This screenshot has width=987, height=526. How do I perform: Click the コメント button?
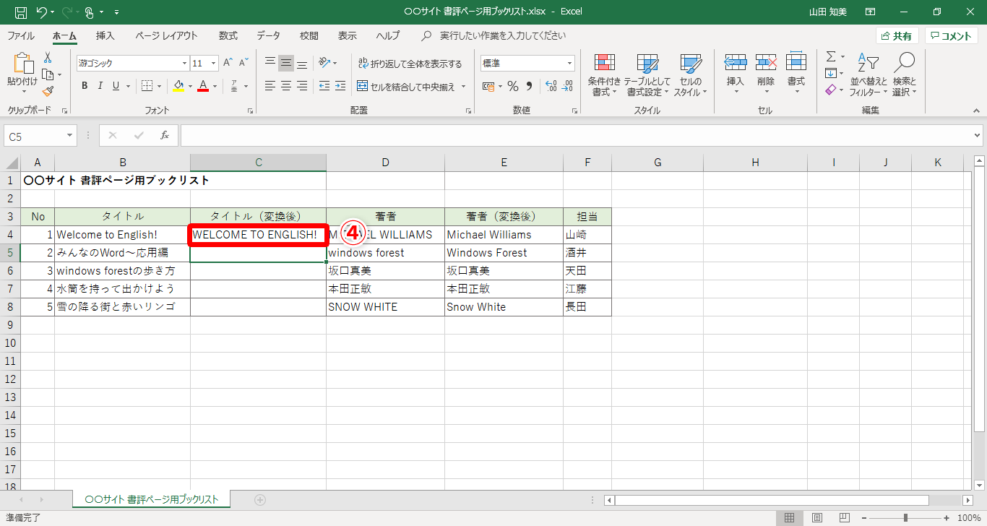(x=951, y=36)
